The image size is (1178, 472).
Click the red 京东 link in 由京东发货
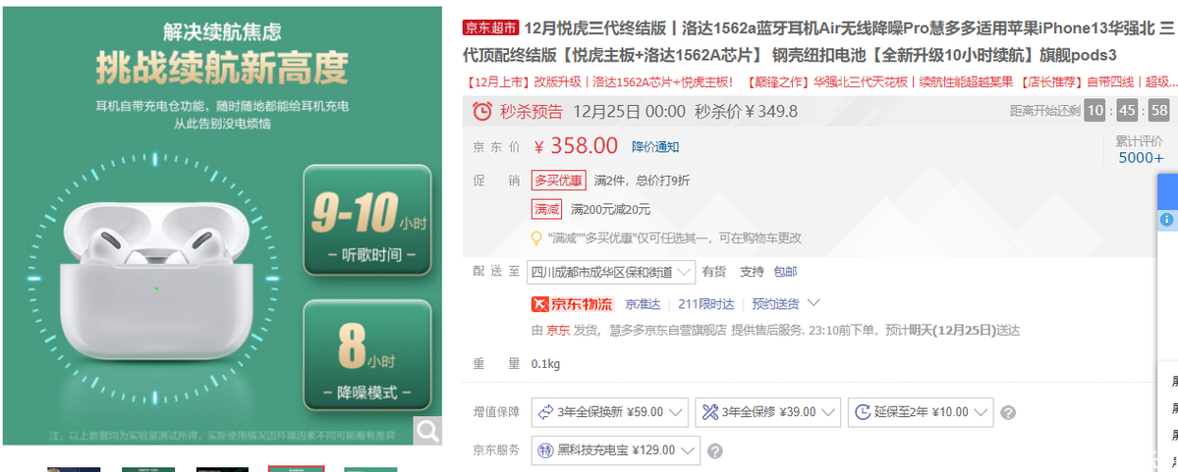click(557, 330)
